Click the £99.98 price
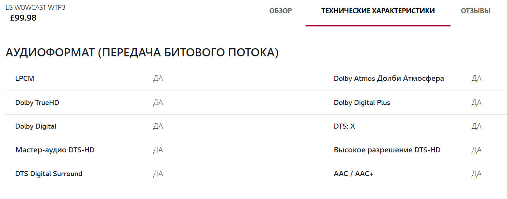The width and height of the screenshot is (507, 199). tap(23, 18)
